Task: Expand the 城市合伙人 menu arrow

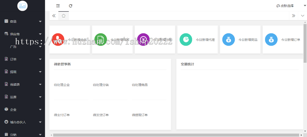Action: 40,122
